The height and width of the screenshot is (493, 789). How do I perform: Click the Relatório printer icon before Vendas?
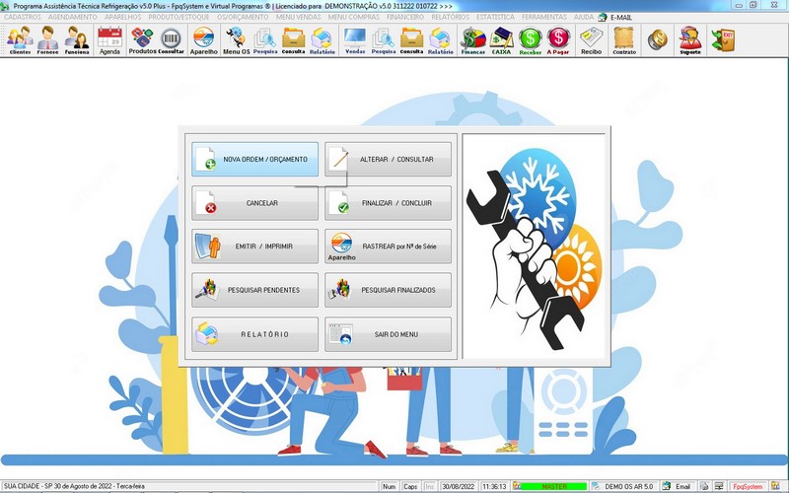323,40
